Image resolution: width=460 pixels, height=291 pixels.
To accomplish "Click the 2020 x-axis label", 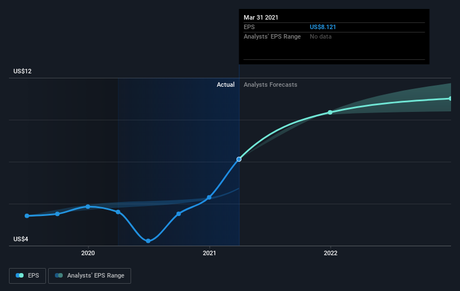I will (x=88, y=253).
